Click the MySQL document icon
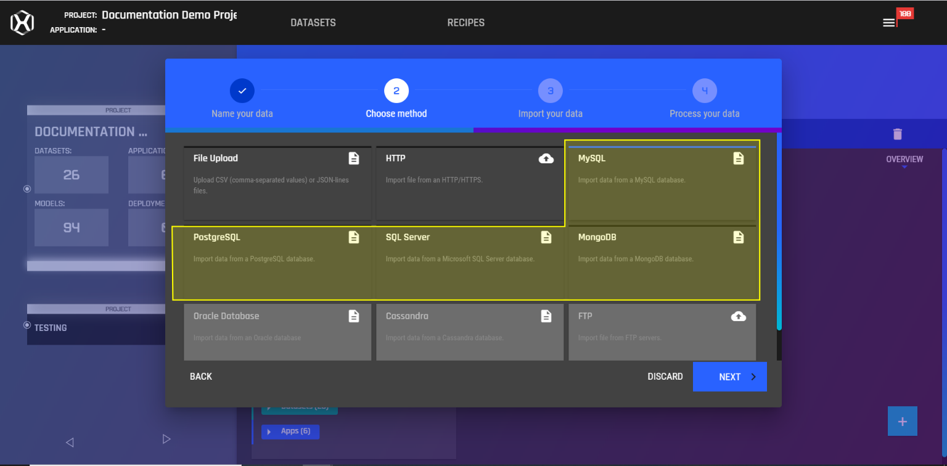This screenshot has height=466, width=947. click(x=738, y=158)
